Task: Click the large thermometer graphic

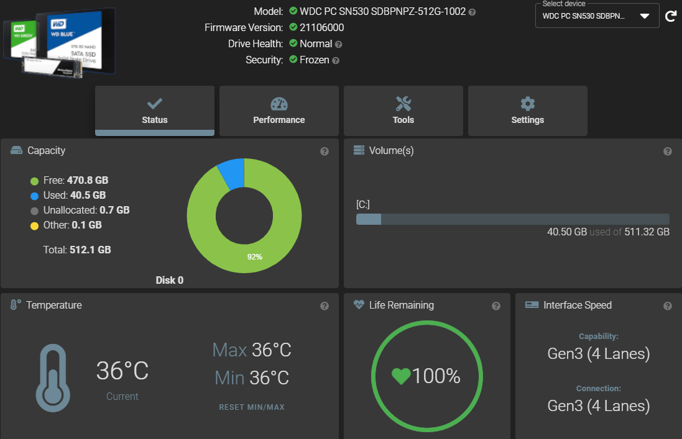Action: [53, 378]
